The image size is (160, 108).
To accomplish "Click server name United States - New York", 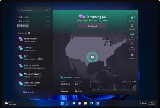I will click(92, 21).
